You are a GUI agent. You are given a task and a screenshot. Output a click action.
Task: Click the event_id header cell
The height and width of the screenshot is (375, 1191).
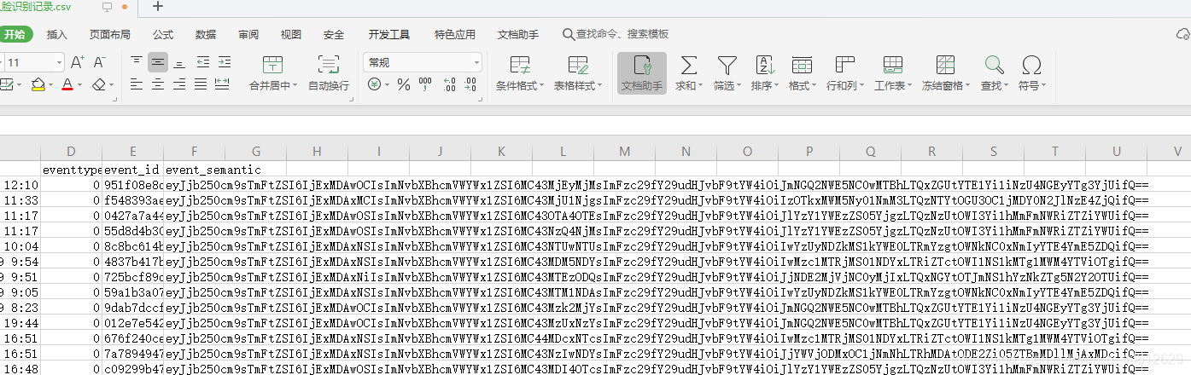133,170
